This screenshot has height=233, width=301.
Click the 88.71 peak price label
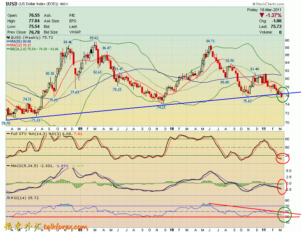point(210,41)
